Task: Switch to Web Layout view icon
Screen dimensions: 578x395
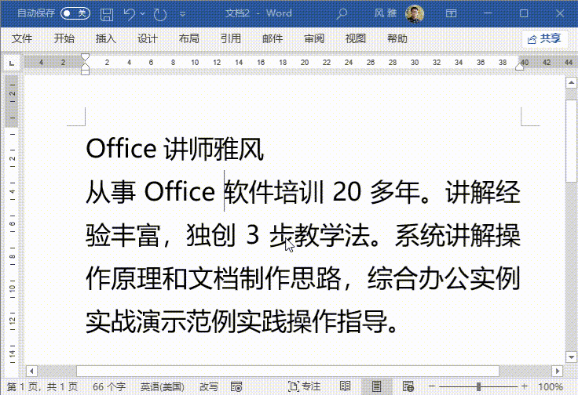Action: click(x=408, y=386)
